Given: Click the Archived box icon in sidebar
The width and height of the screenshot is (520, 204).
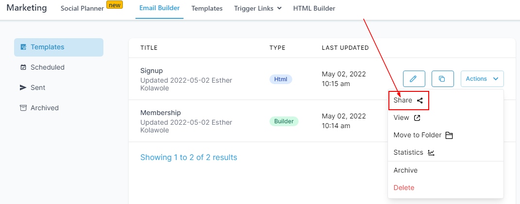Looking at the screenshot, I should pyautogui.click(x=23, y=108).
